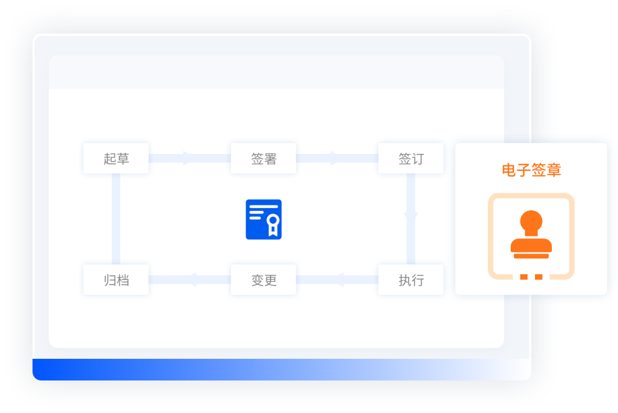Select the certificate lines on the blue document
The width and height of the screenshot is (618, 413).
(x=257, y=210)
